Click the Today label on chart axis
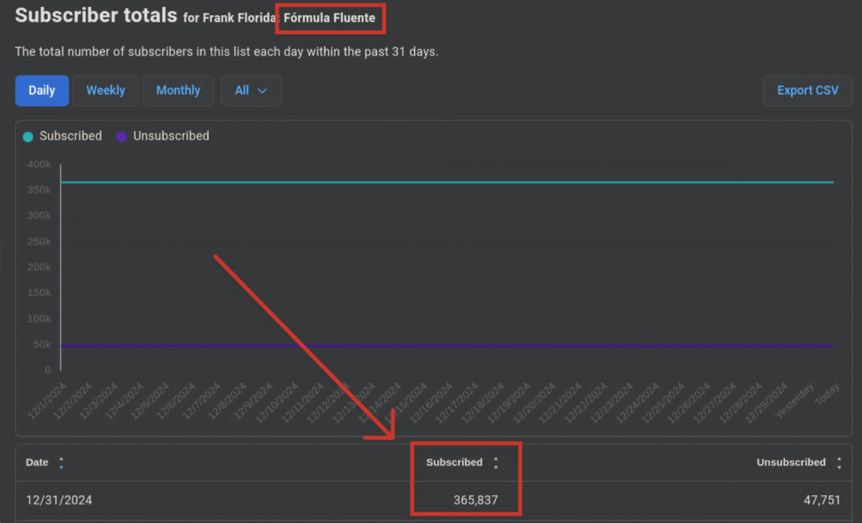The height and width of the screenshot is (523, 862). click(827, 396)
